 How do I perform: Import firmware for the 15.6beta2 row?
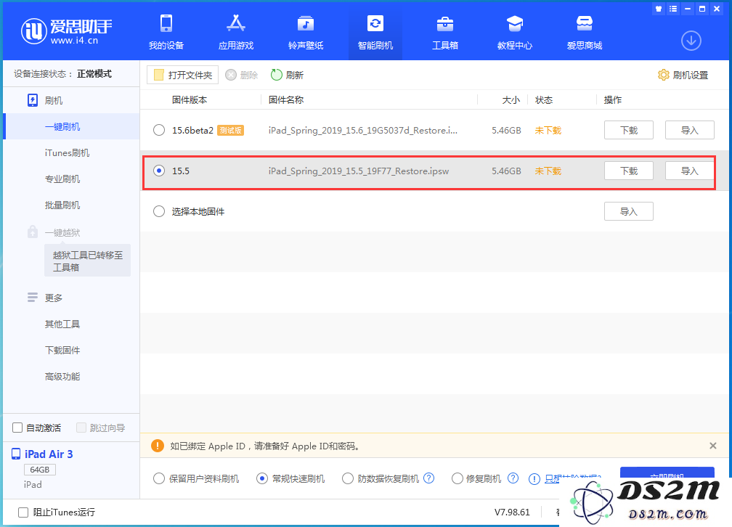689,130
